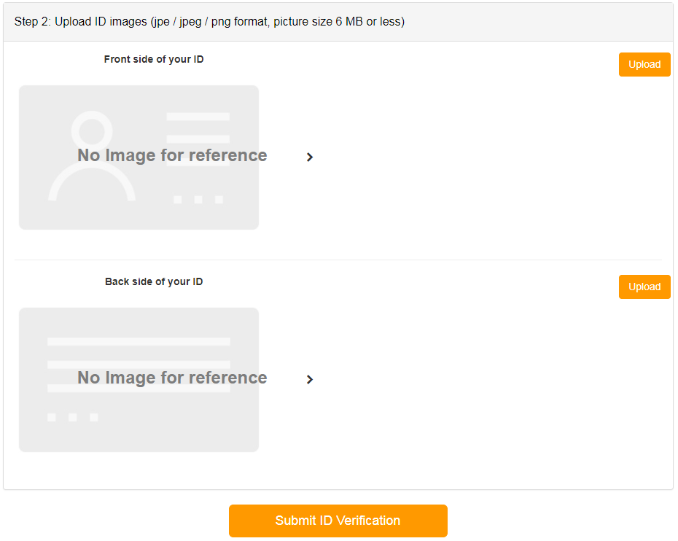Click "No Image for reference" text on back placeholder
This screenshot has height=541, width=678.
coord(172,378)
